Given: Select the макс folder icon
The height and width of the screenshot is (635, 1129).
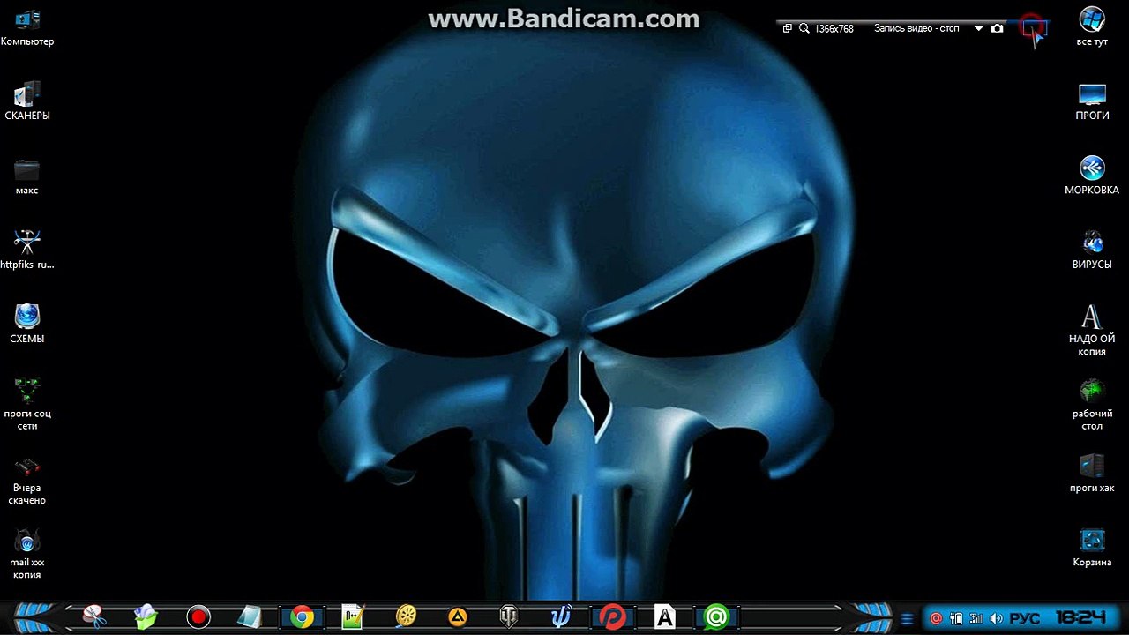Looking at the screenshot, I should (27, 176).
